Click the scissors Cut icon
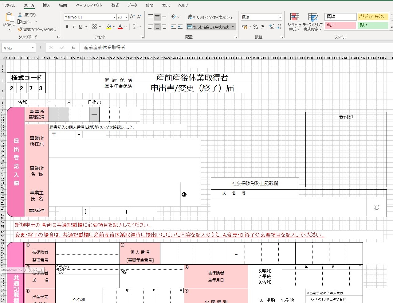 pos(20,15)
